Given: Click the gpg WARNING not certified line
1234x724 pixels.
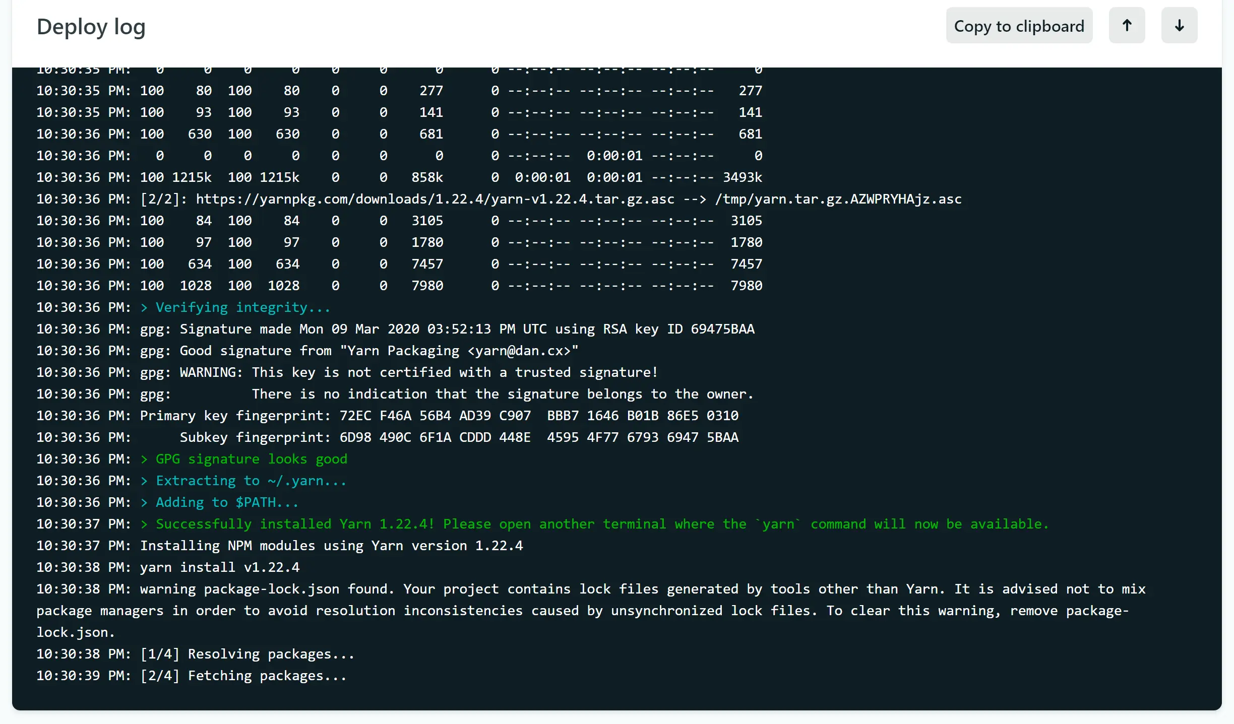Looking at the screenshot, I should click(398, 372).
